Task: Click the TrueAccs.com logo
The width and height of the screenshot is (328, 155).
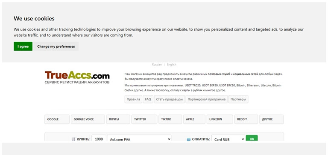Action: click(77, 75)
